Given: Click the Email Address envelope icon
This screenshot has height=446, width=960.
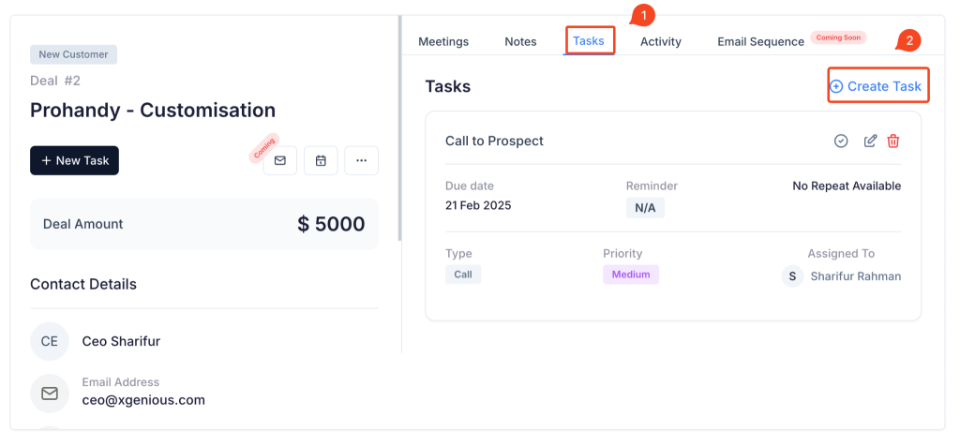Looking at the screenshot, I should click(x=50, y=393).
